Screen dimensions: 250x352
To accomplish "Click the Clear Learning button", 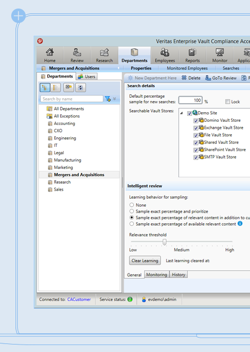I will click(x=145, y=261).
